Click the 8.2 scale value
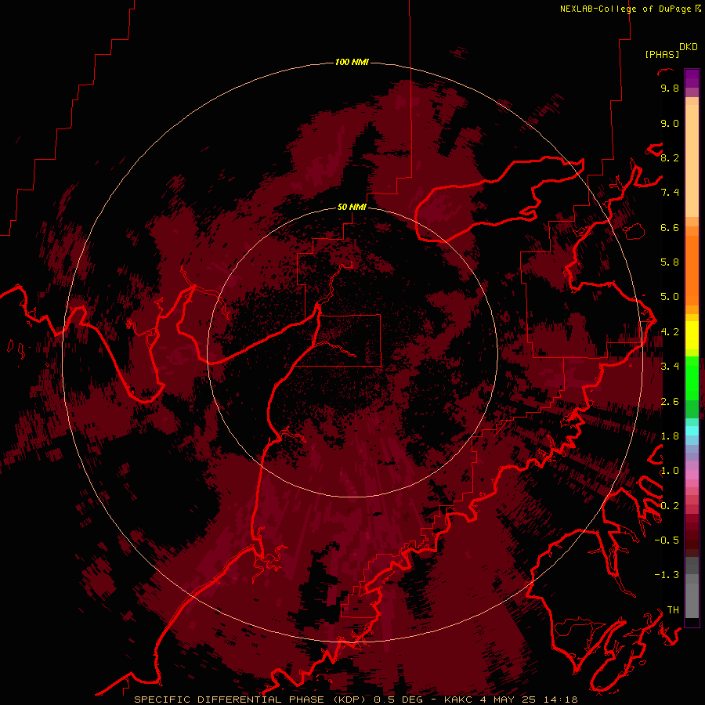This screenshot has height=705, width=705. click(670, 157)
